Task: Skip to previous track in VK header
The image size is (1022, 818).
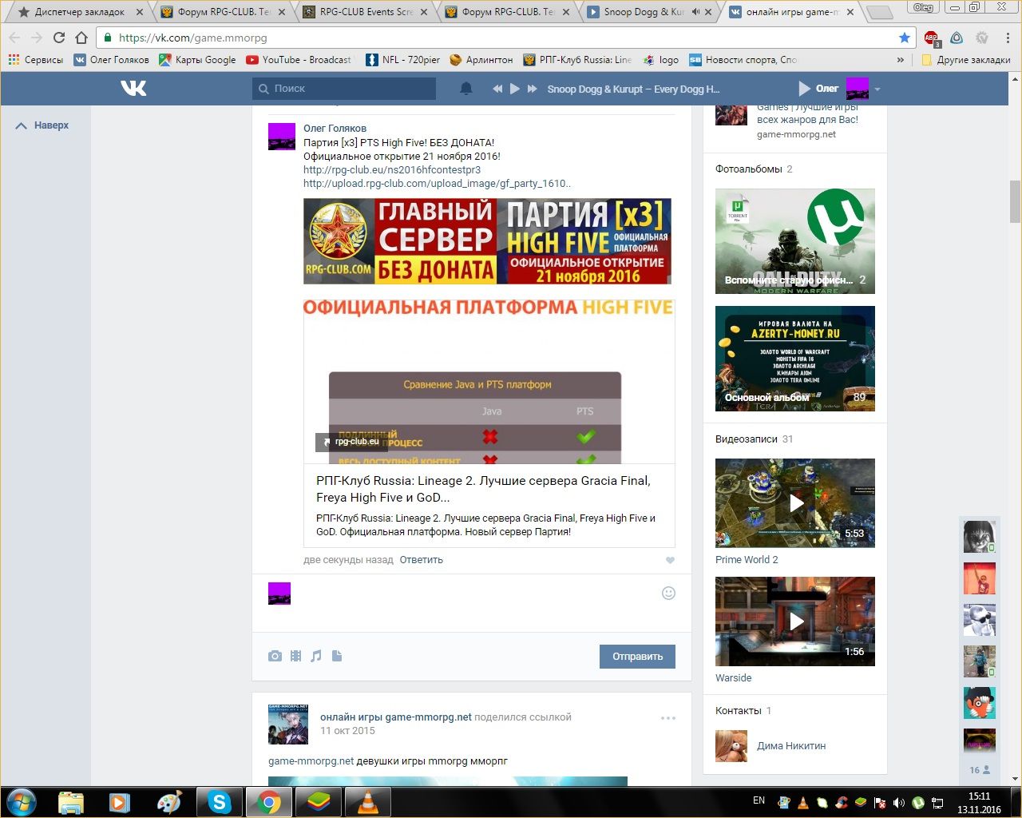Action: [x=497, y=89]
